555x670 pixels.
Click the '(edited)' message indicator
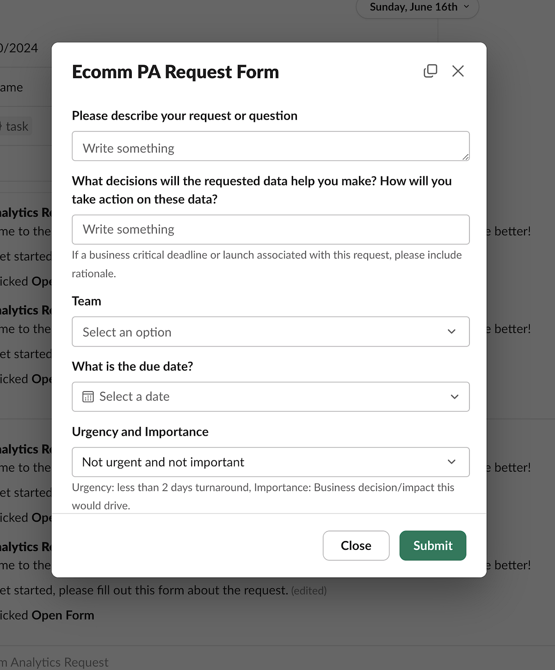(309, 591)
